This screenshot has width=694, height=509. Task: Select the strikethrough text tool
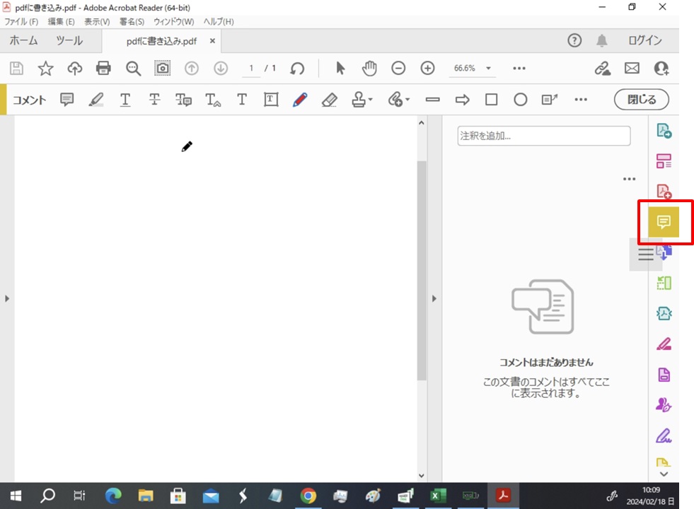[x=154, y=100]
